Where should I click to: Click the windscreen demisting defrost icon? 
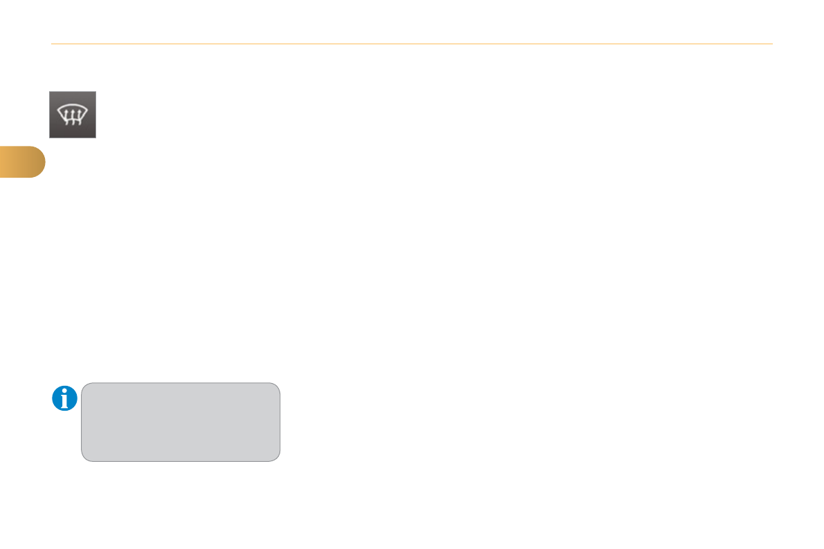coord(73,115)
